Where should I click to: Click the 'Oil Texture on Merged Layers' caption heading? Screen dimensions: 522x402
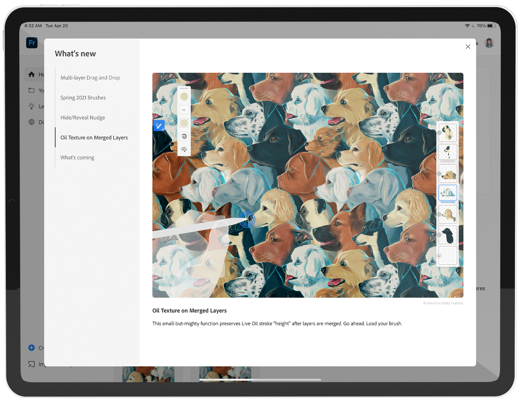click(190, 311)
